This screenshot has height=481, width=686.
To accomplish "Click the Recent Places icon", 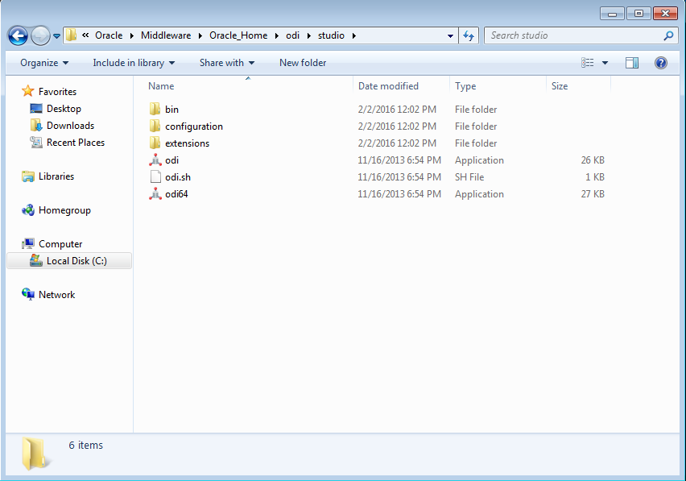I will [36, 143].
